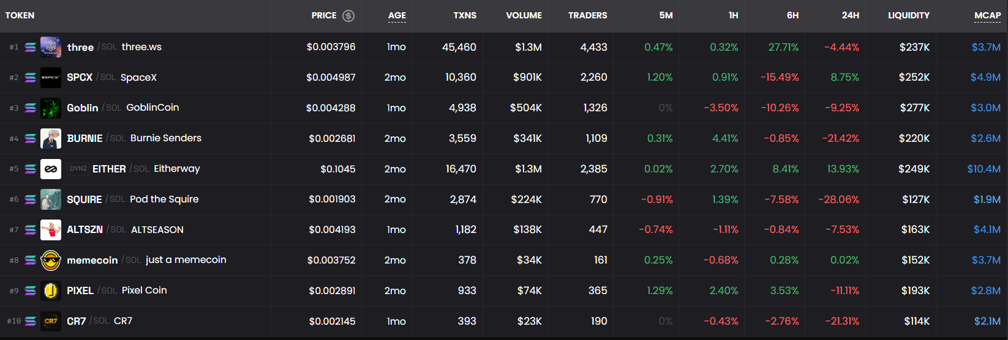Open the Pixel Coin token row
This screenshot has width=1008, height=340.
coord(504,291)
